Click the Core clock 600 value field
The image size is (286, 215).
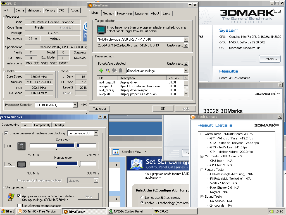[x=10, y=146]
